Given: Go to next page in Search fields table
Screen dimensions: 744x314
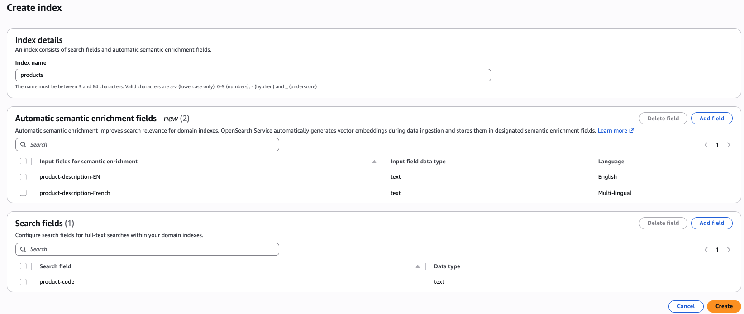Looking at the screenshot, I should coord(729,250).
